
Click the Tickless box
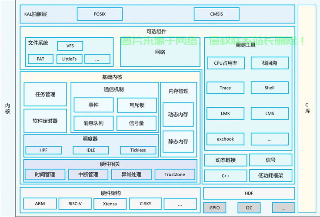(138, 150)
